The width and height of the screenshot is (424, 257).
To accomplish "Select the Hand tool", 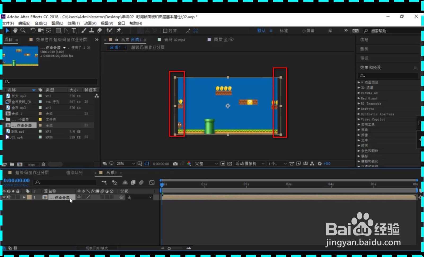I will click(15, 31).
